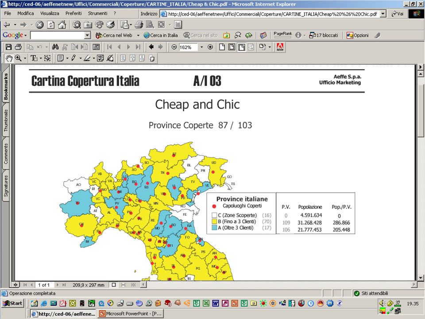Open the Visualizza menu
The width and height of the screenshot is (425, 319).
50,13
